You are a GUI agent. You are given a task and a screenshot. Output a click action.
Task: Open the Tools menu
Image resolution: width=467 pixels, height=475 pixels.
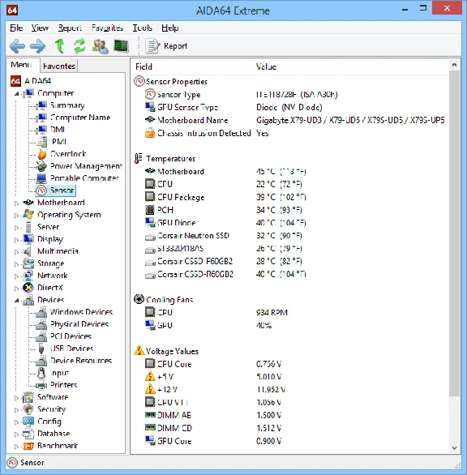point(142,28)
